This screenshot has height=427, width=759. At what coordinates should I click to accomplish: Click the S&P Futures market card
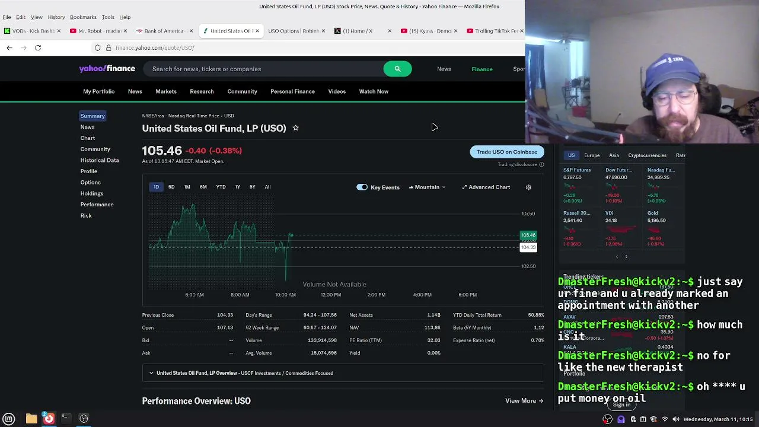579,186
